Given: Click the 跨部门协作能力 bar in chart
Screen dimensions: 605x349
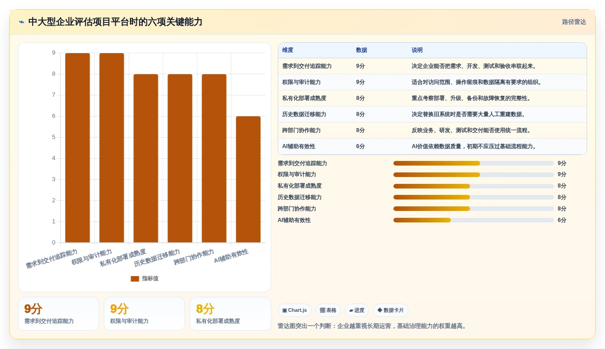Looking at the screenshot, I should pos(214,158).
